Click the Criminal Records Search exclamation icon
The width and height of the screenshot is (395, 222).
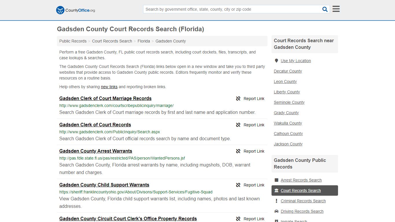click(x=276, y=201)
